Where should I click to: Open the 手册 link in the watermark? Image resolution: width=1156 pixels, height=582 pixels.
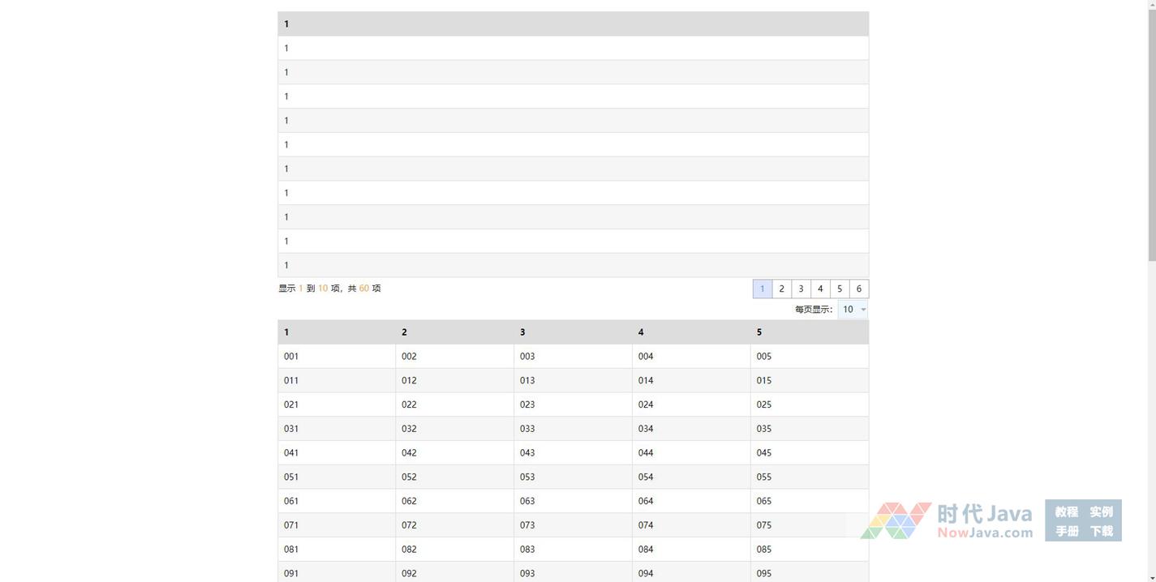1066,532
